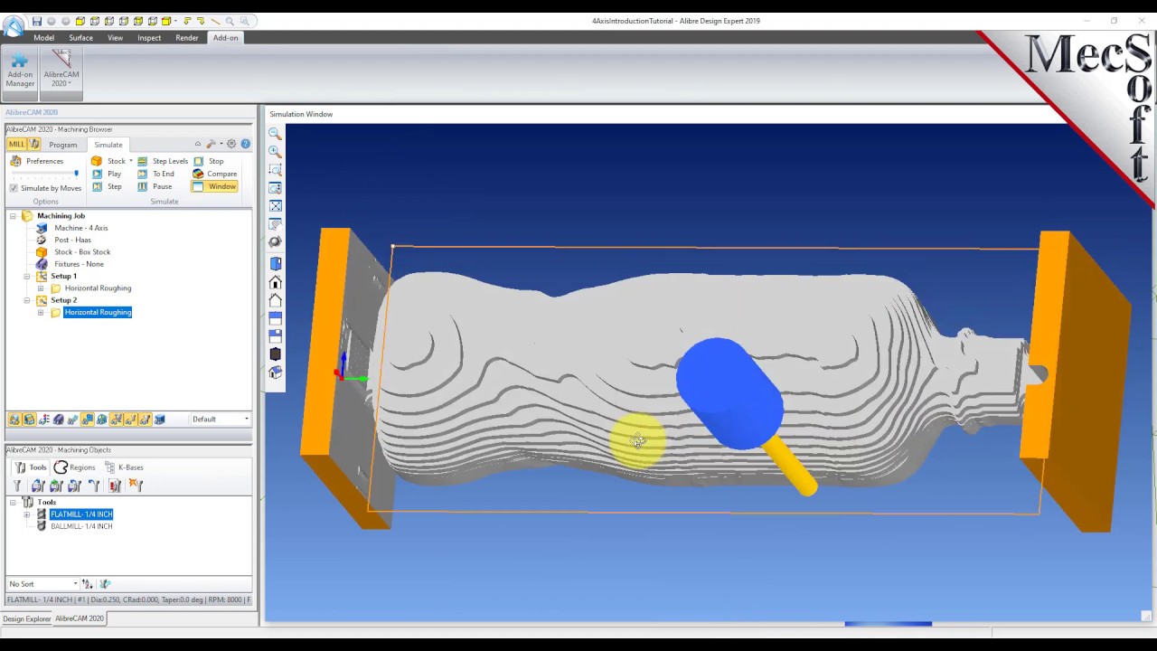The image size is (1157, 651).
Task: Click the yellow measure line icon
Action: (215, 21)
